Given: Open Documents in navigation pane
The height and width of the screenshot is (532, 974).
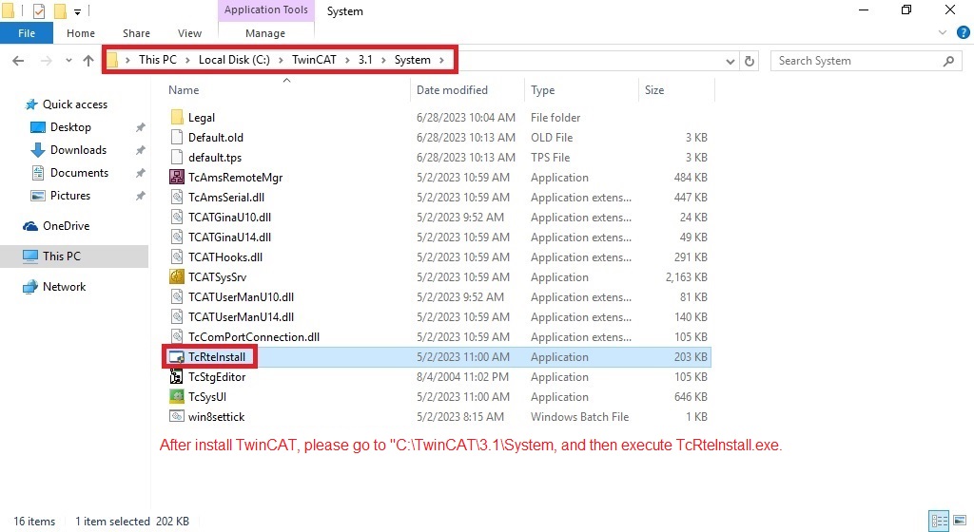Looking at the screenshot, I should click(x=79, y=173).
